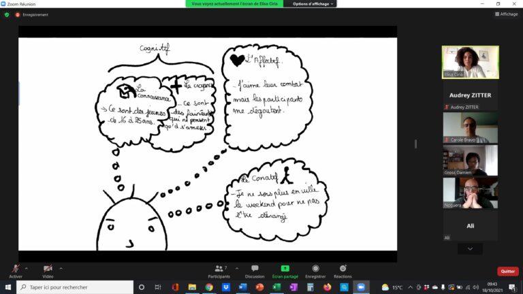Click the Enregistrer record icon
This screenshot has height=294, width=523.
coord(315,270)
